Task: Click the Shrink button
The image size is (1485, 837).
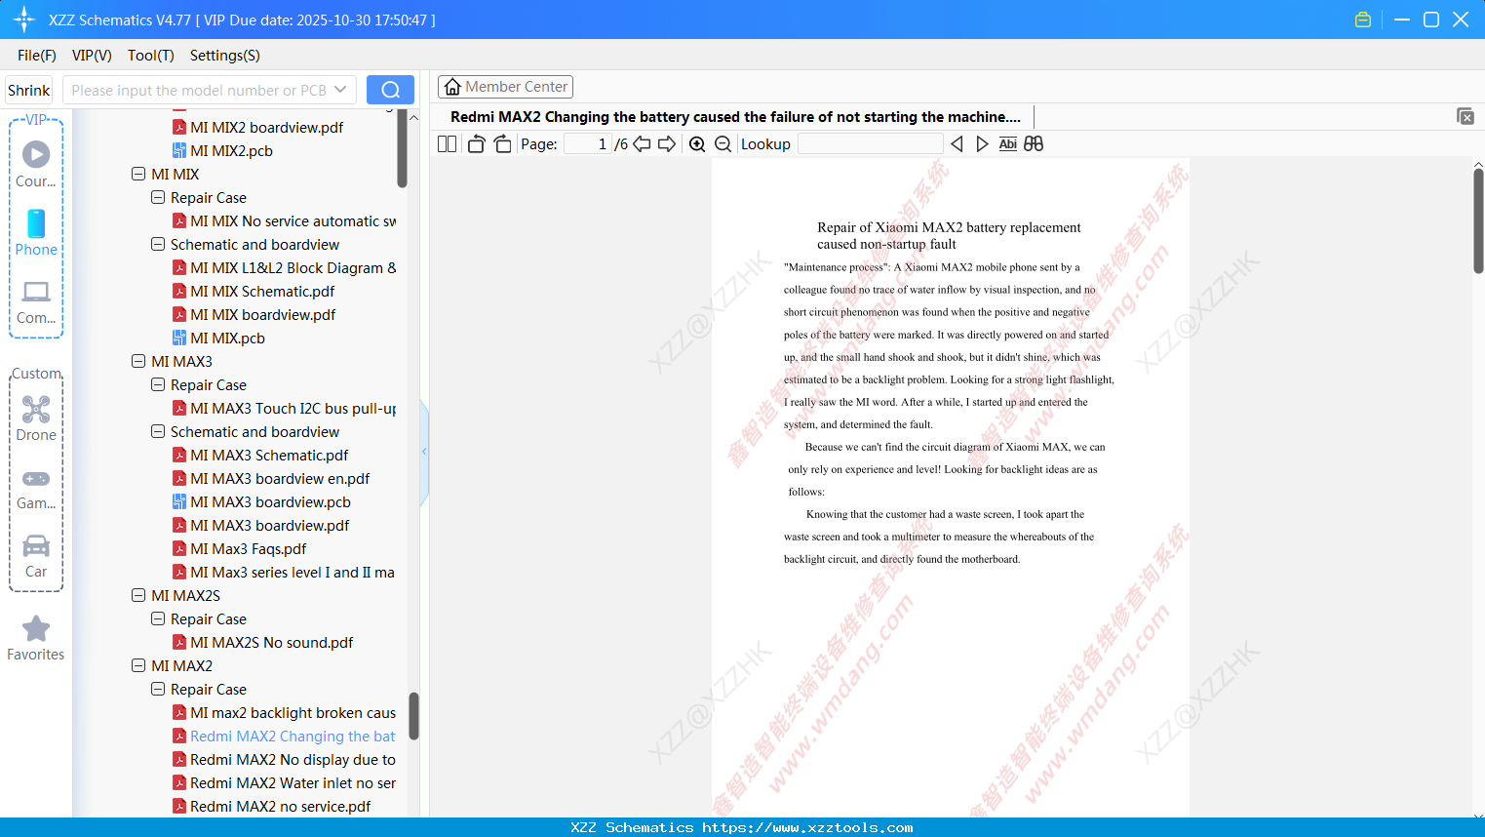Action: 29,90
